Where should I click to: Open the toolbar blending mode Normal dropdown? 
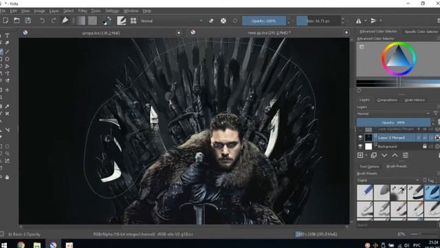pyautogui.click(x=171, y=21)
